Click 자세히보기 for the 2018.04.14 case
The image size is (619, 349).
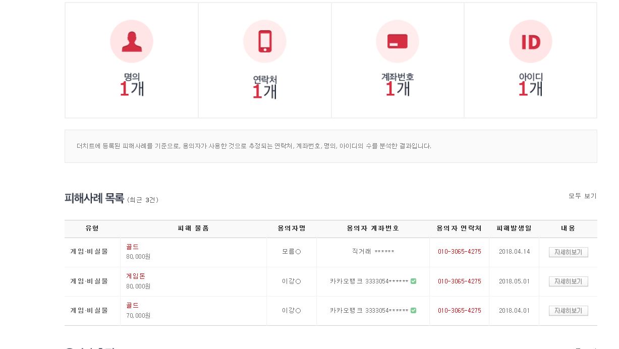point(569,252)
